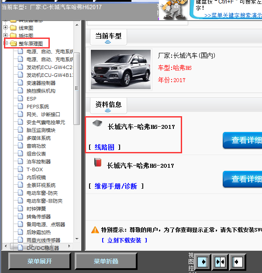This screenshot has width=262, height=273.
Task: Open the 发动机ECU-GW4B1 diagram
Action: (x=50, y=75)
